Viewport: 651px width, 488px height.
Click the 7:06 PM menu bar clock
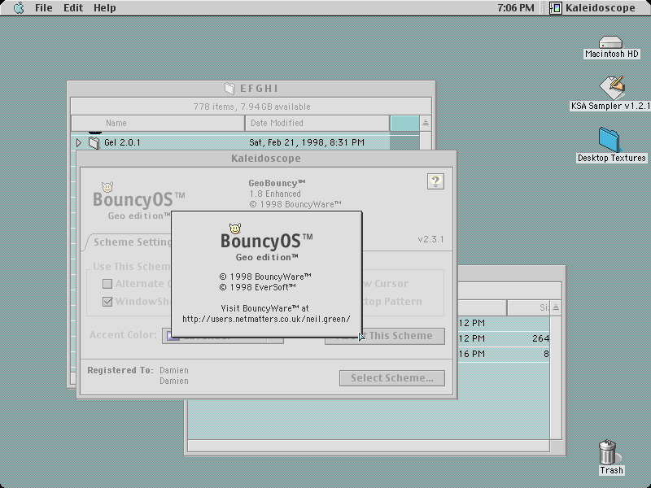[x=516, y=8]
